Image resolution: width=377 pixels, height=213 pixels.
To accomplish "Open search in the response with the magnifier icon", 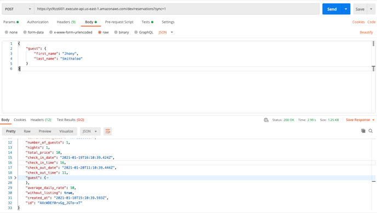I will tap(370, 131).
